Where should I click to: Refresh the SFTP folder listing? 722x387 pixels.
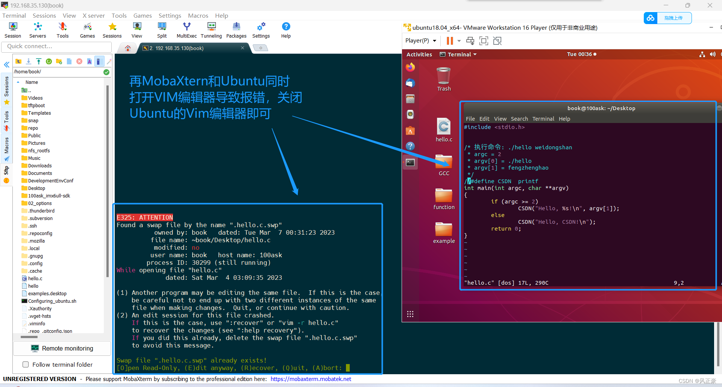click(x=49, y=61)
